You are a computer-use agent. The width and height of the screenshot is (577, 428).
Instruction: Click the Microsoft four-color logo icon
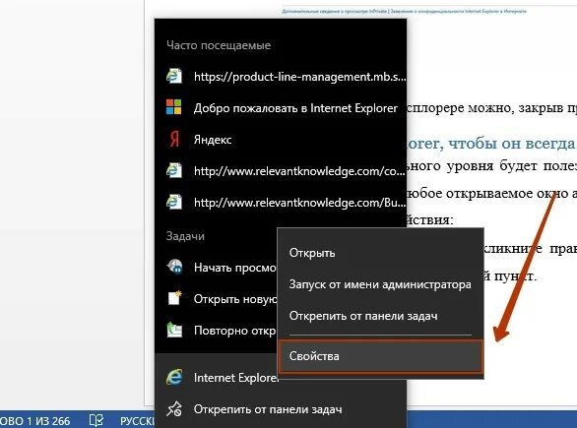(x=173, y=107)
